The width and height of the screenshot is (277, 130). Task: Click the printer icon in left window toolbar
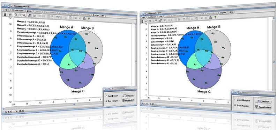(x=84, y=18)
